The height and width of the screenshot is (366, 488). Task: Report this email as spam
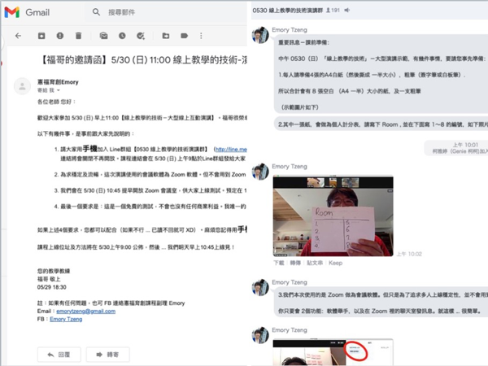(x=60, y=36)
